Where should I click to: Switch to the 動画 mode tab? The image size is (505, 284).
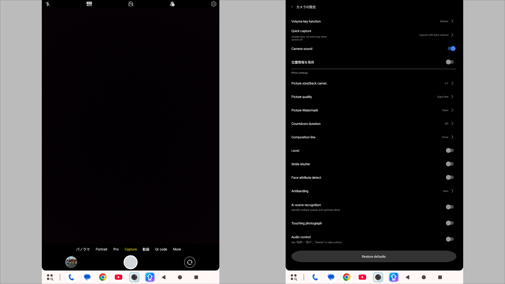[146, 249]
